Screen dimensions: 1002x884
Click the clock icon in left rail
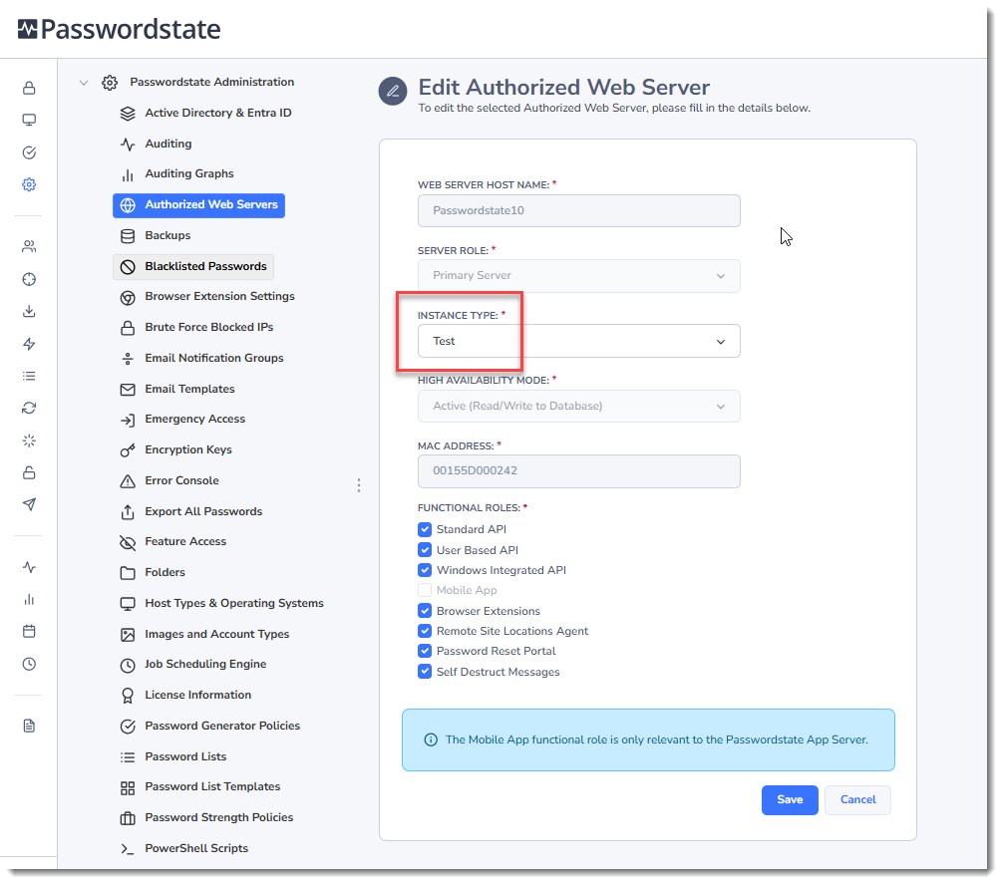click(29, 664)
